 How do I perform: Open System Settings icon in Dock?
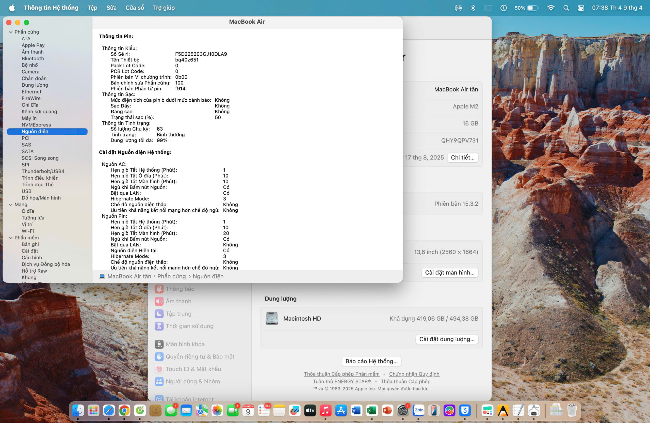coord(403,411)
